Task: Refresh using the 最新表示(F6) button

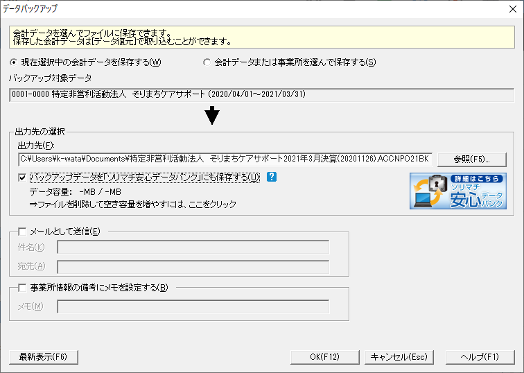Action: pyautogui.click(x=43, y=357)
